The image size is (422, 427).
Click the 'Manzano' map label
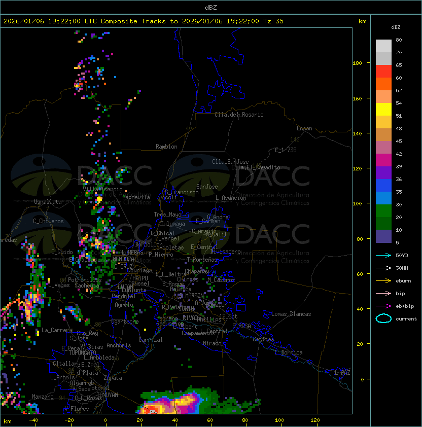[x=43, y=397]
